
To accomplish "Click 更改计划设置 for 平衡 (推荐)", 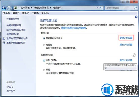I will click(x=126, y=60).
